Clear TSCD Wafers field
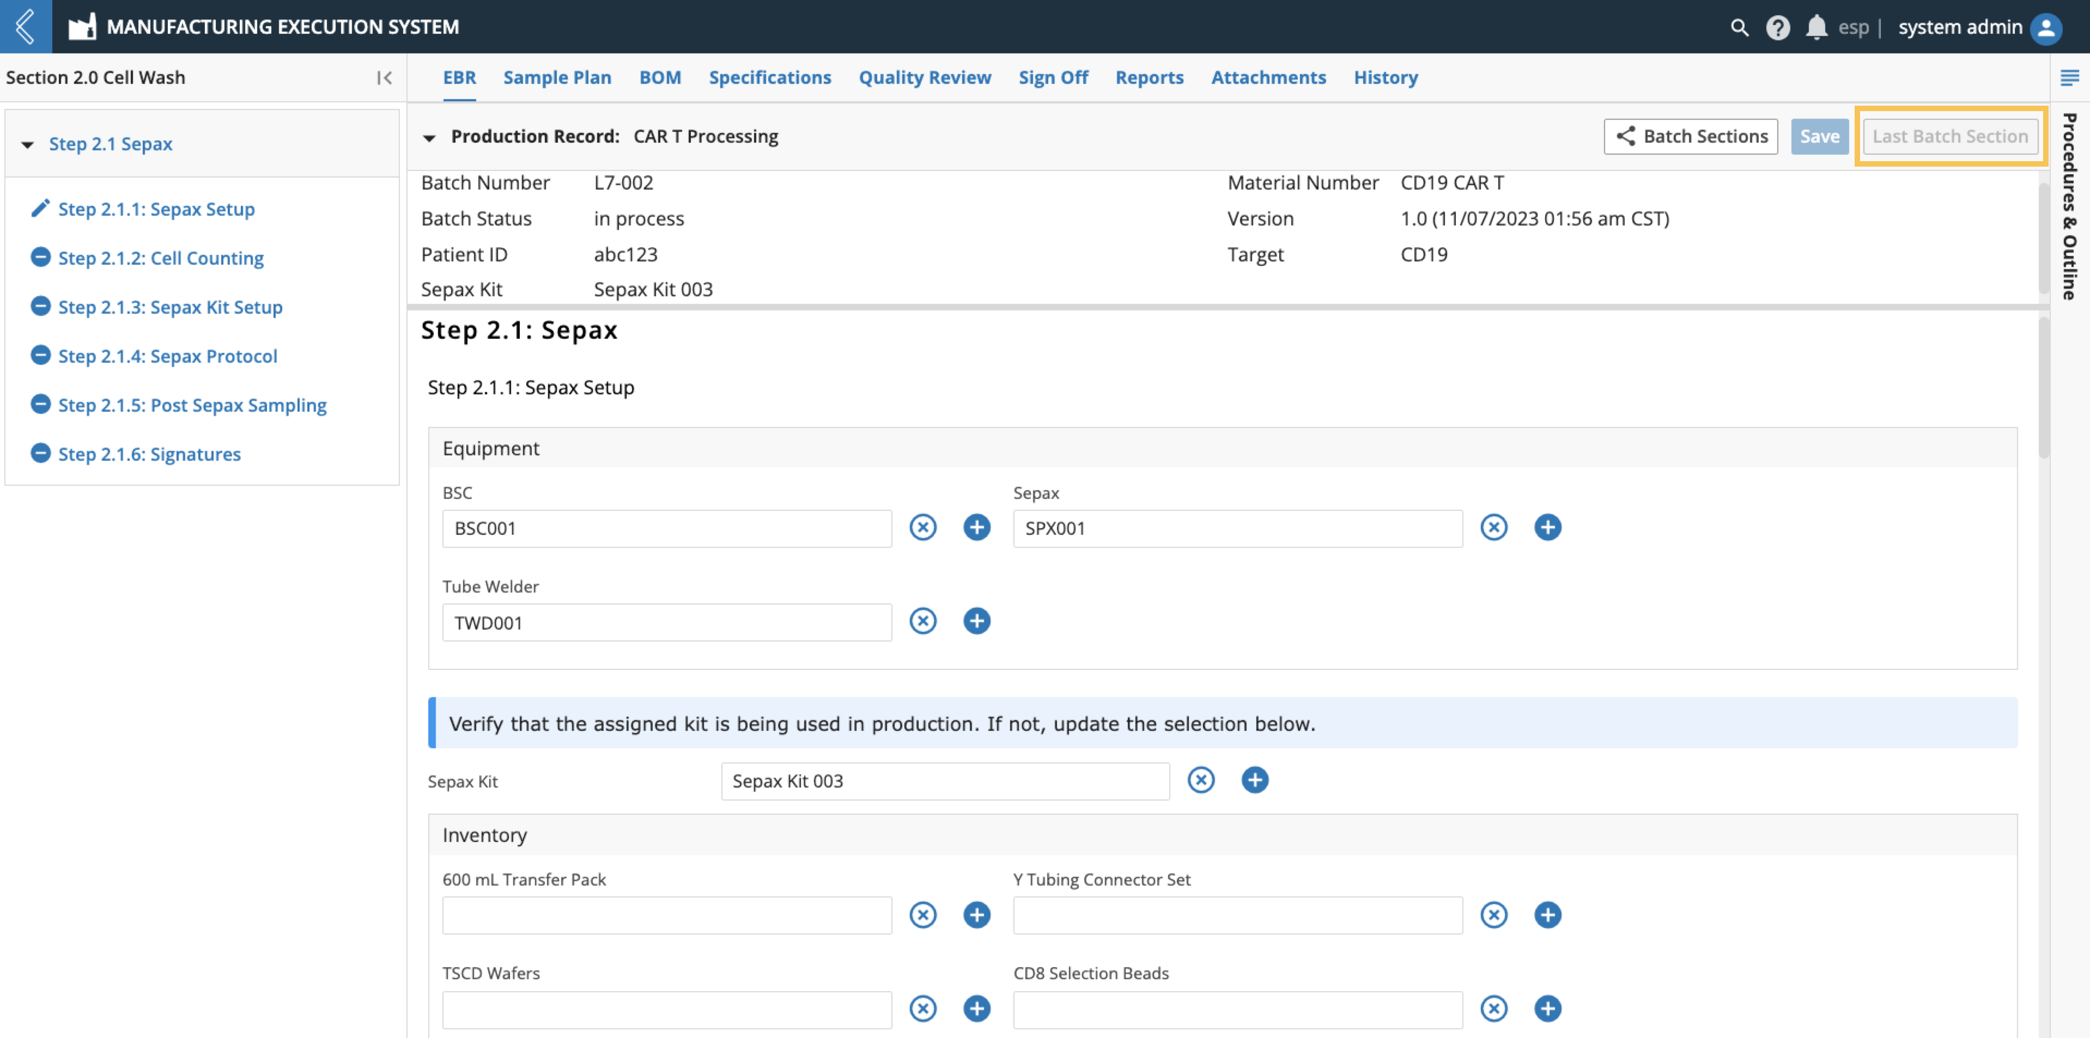 922,1010
